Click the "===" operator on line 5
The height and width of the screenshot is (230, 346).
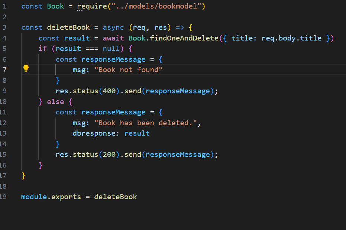pyautogui.click(x=92, y=49)
